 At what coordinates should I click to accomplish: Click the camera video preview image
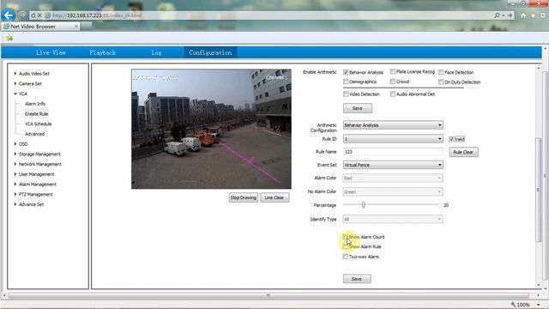pos(211,129)
